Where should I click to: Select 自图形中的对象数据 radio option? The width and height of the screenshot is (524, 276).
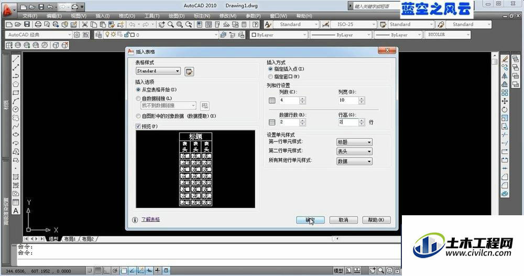click(x=138, y=116)
